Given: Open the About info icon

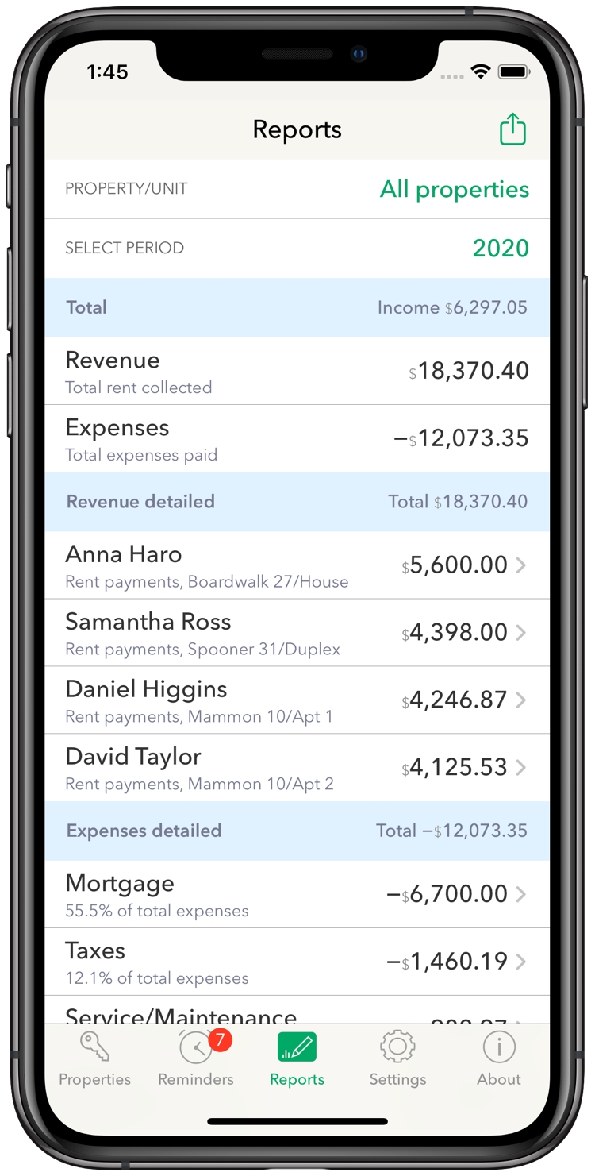Looking at the screenshot, I should (x=499, y=1047).
